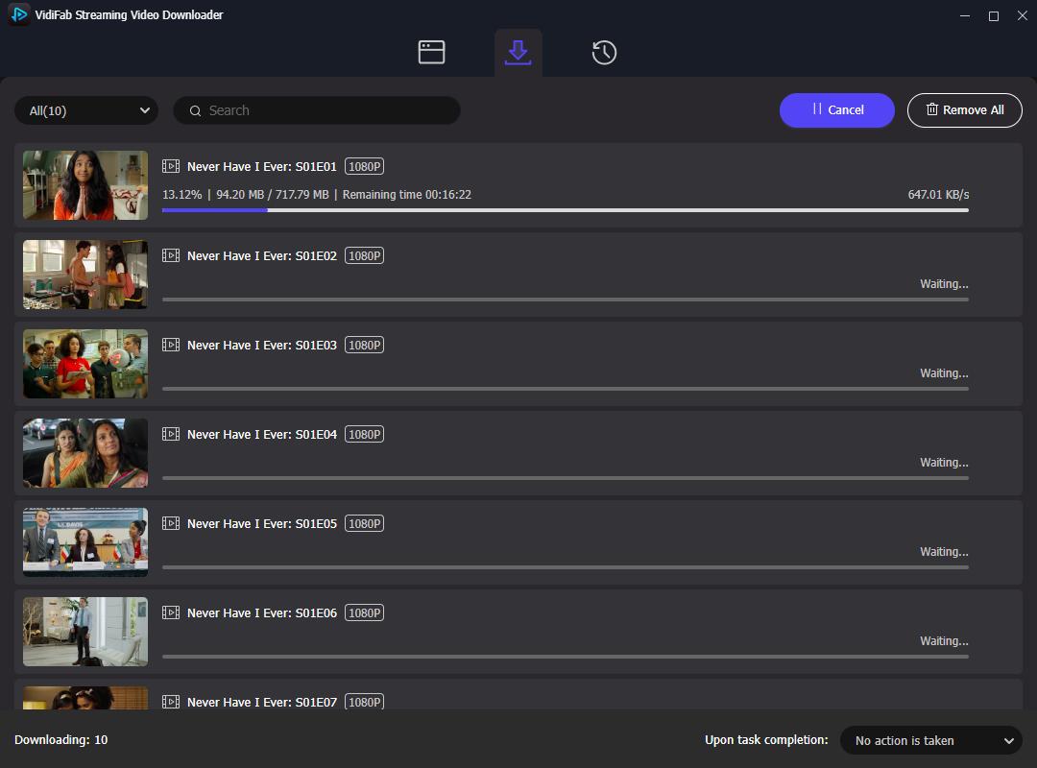Click film icon beside S01E07 title
This screenshot has height=768, width=1037.
point(171,702)
